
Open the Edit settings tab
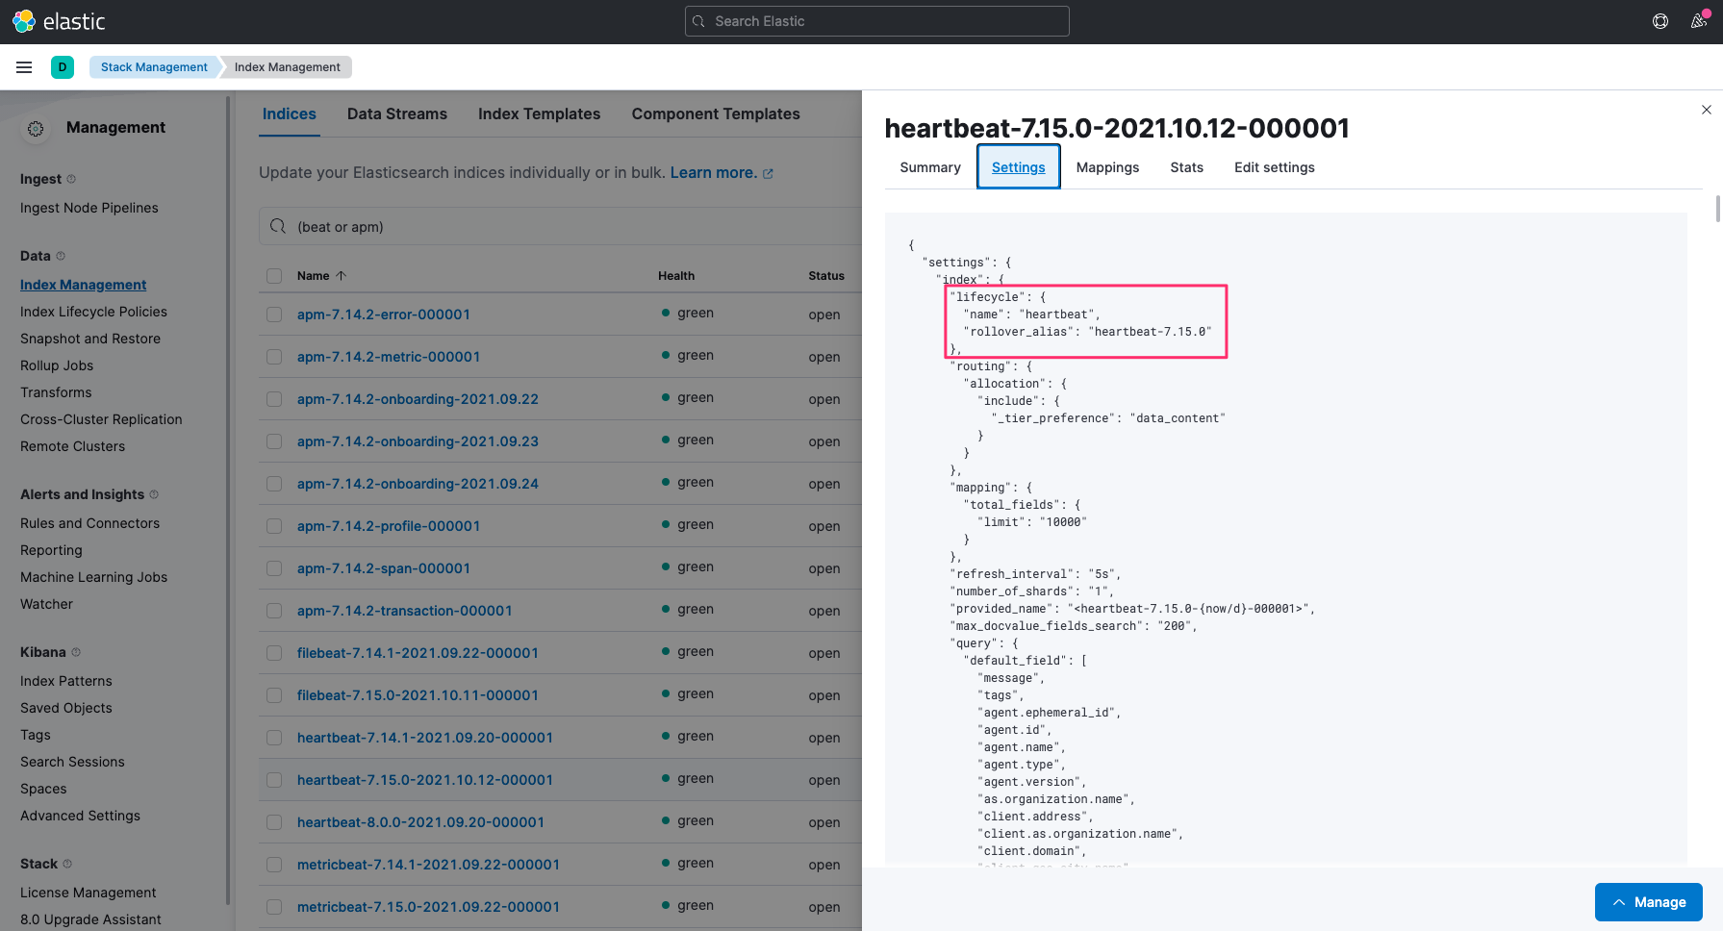(1274, 167)
